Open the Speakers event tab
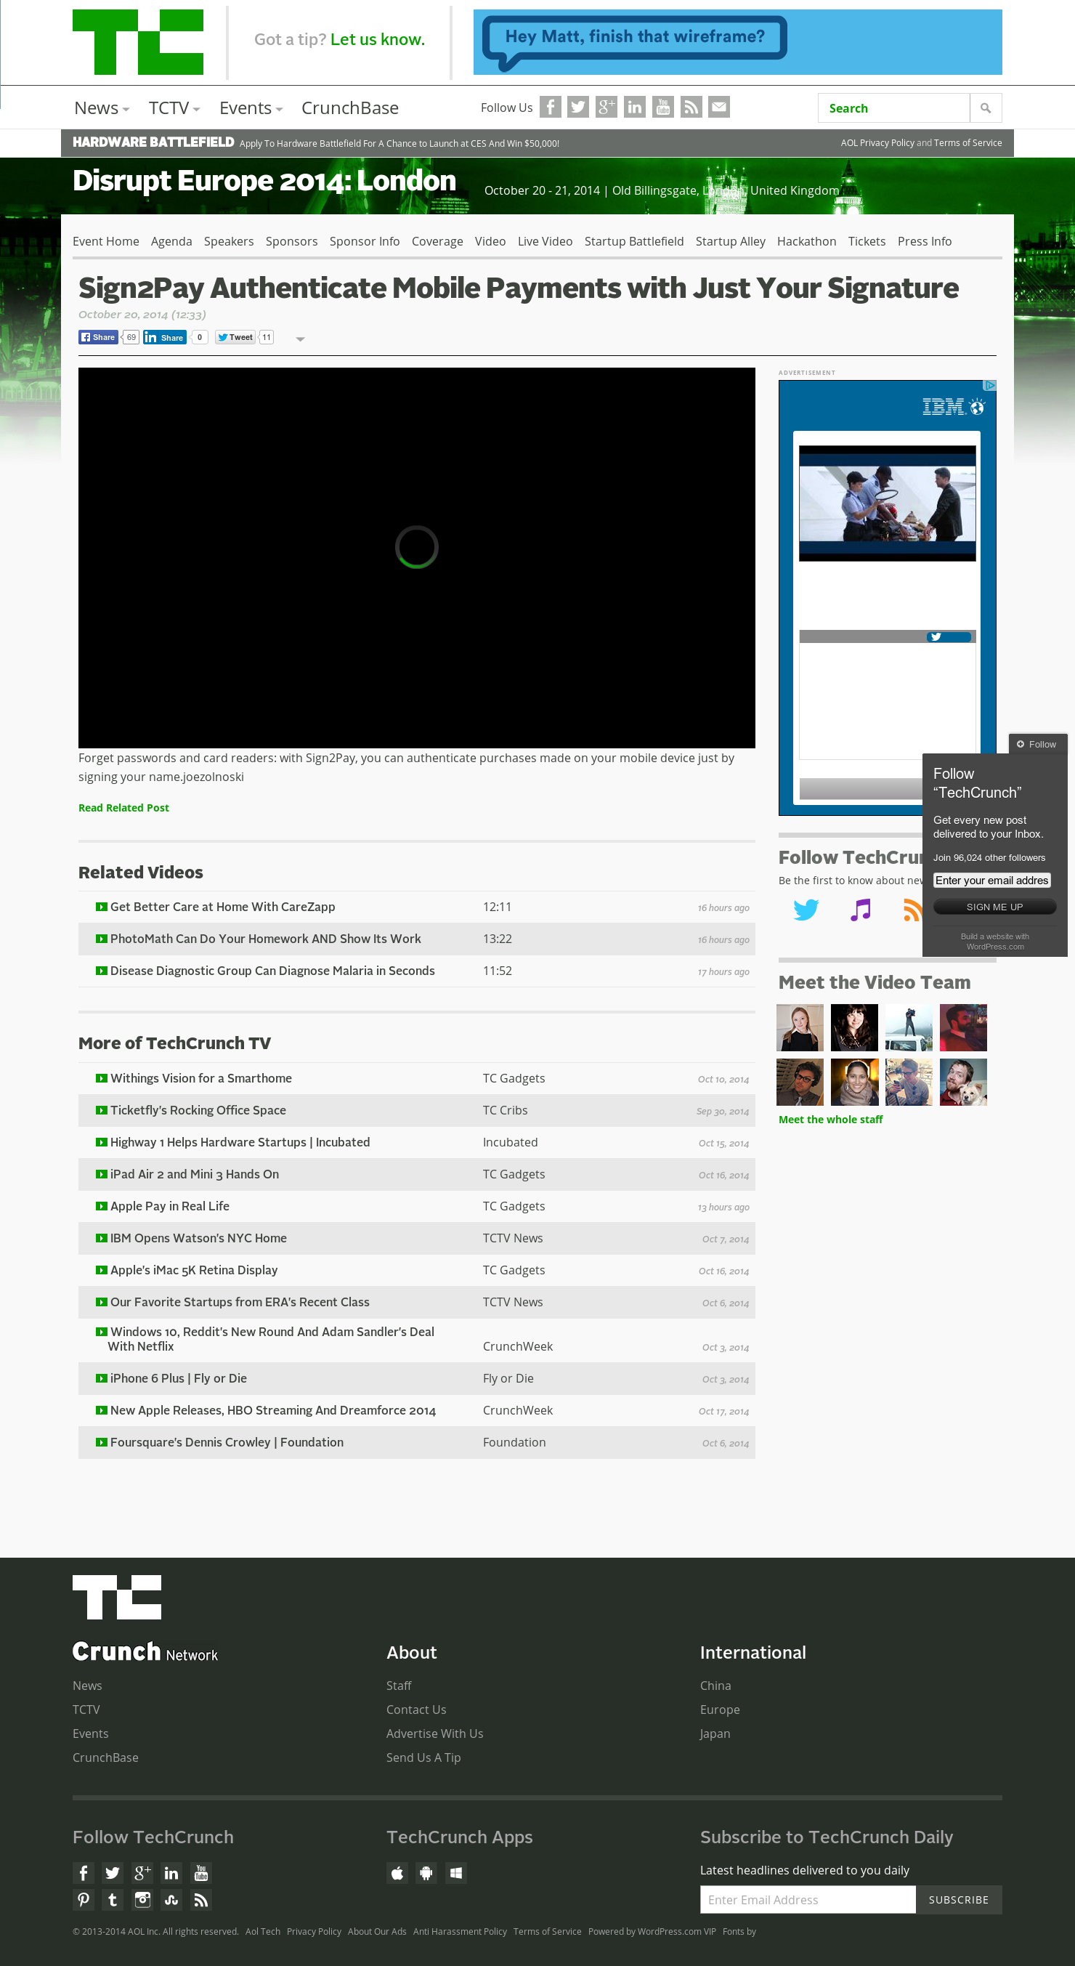The image size is (1075, 1966). [x=229, y=241]
